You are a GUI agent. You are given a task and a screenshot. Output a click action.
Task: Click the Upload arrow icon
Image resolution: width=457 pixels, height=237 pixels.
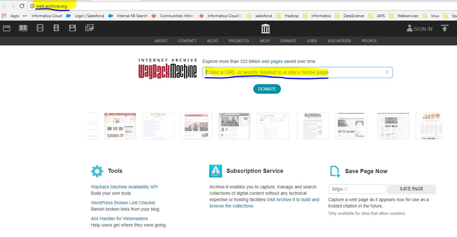click(445, 28)
